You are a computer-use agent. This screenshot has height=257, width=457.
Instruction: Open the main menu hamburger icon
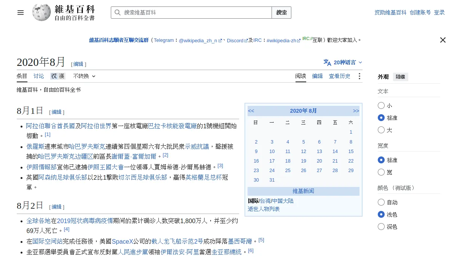[x=21, y=13]
